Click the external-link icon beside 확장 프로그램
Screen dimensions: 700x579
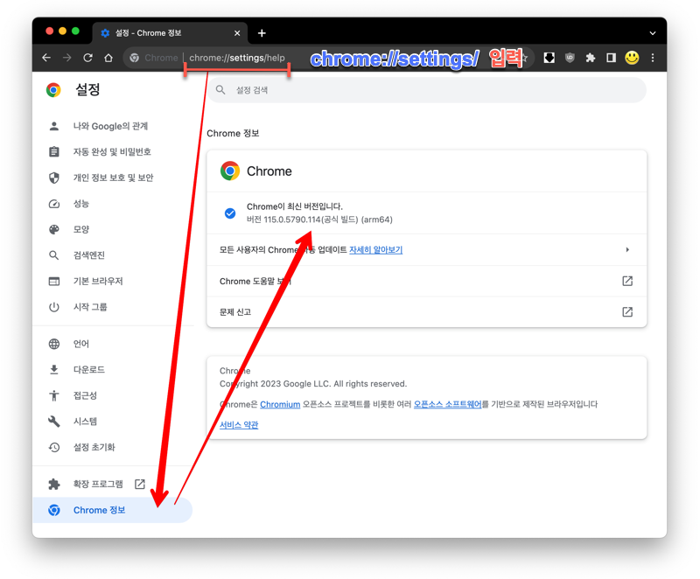[140, 484]
